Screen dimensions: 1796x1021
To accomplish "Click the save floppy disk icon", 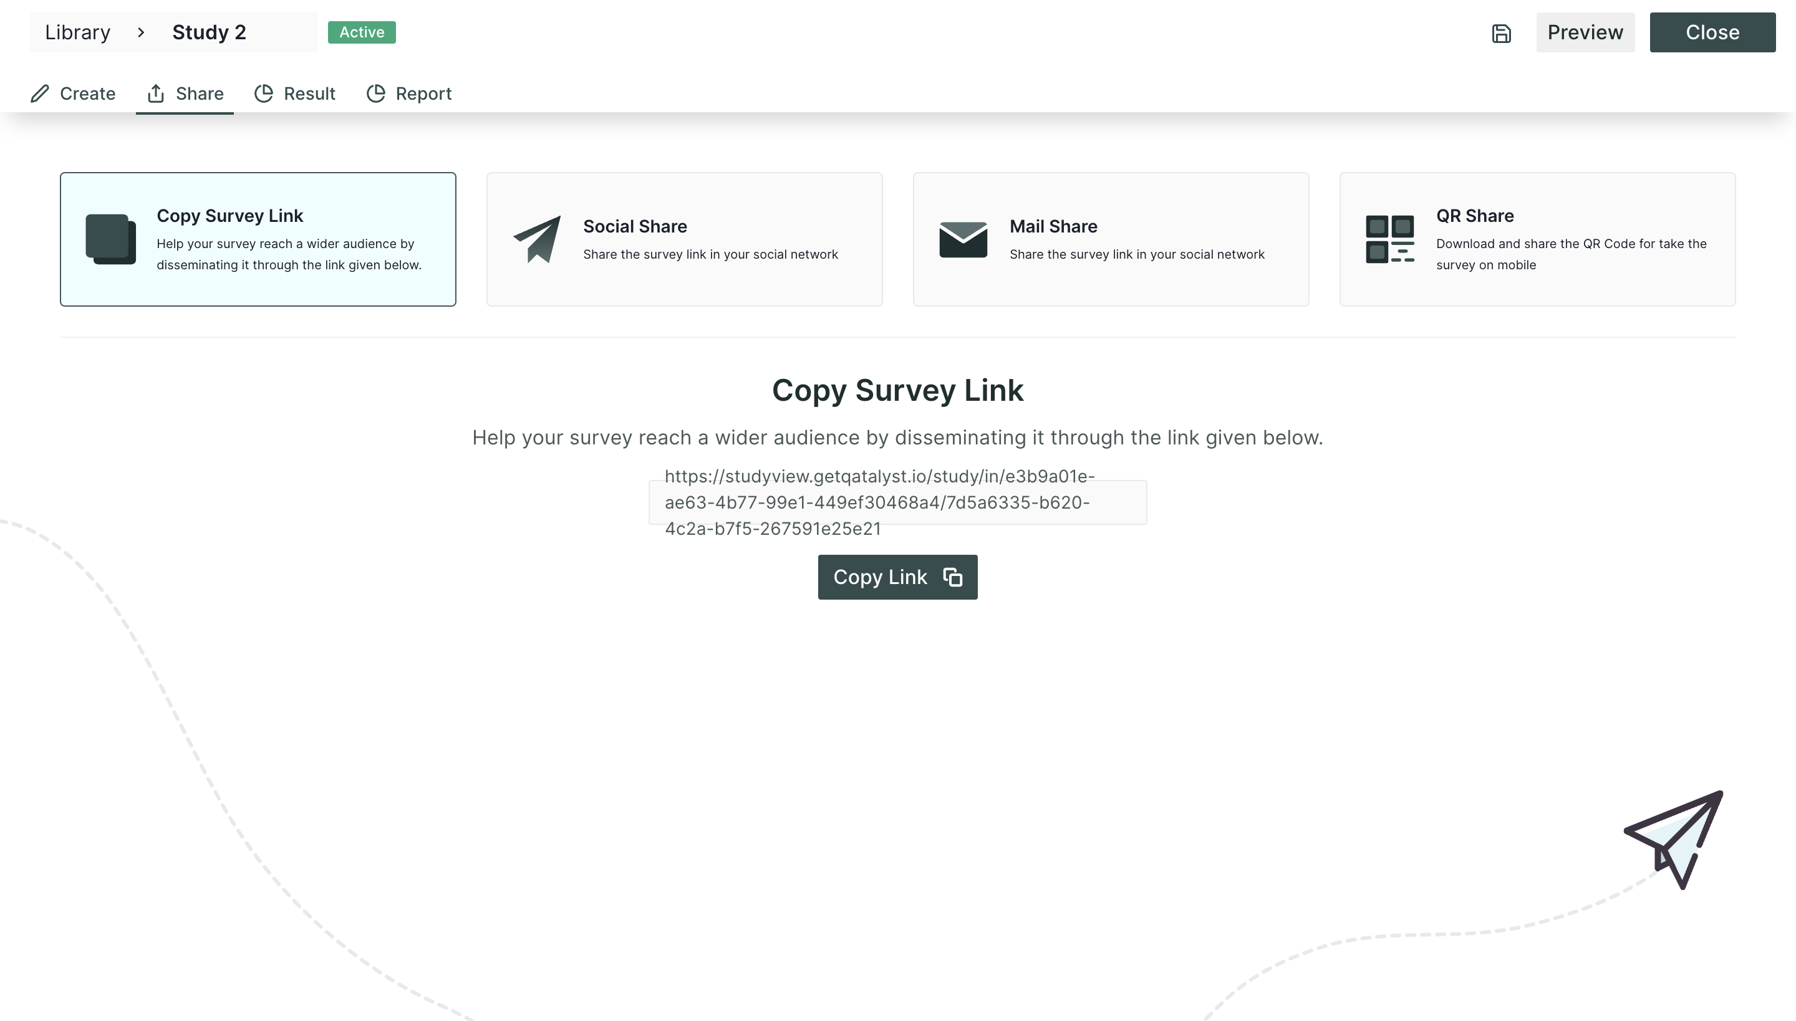I will click(x=1500, y=33).
